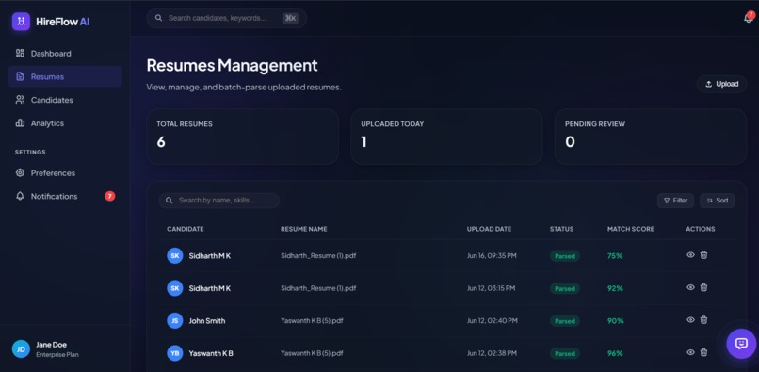This screenshot has height=372, width=759.
Task: Click the SK avatar in the 92% row
Action: coord(175,288)
